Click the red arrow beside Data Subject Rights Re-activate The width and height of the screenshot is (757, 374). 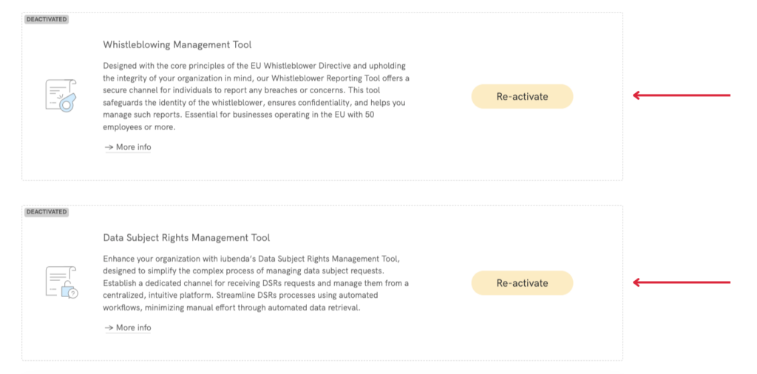click(x=681, y=282)
